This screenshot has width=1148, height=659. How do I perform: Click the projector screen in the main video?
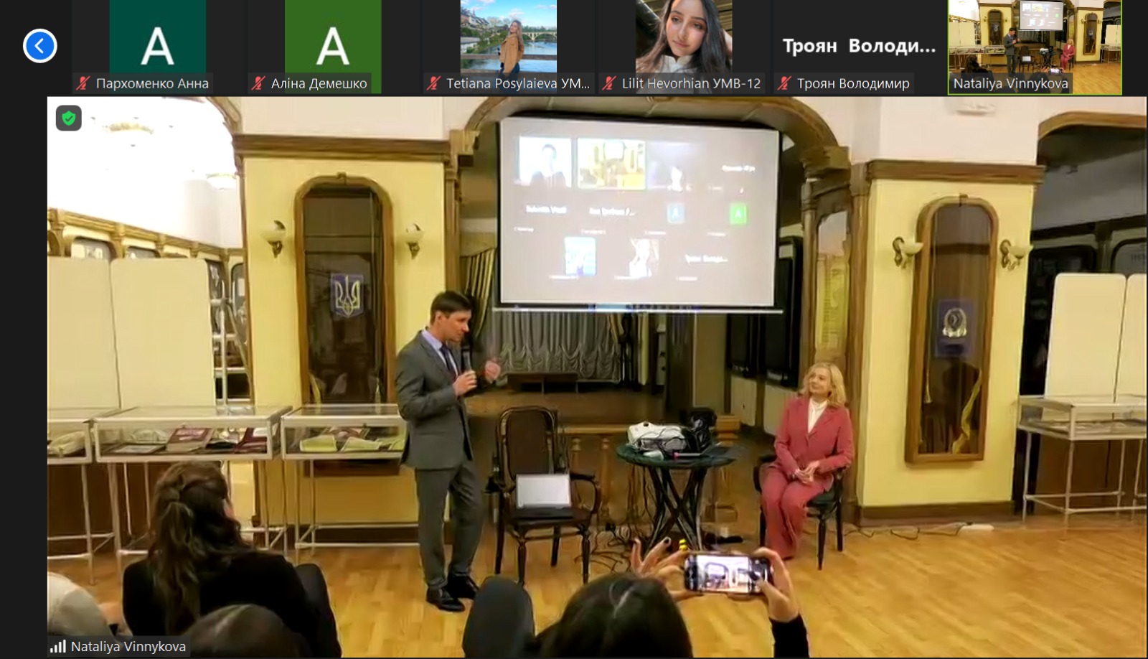tap(639, 213)
